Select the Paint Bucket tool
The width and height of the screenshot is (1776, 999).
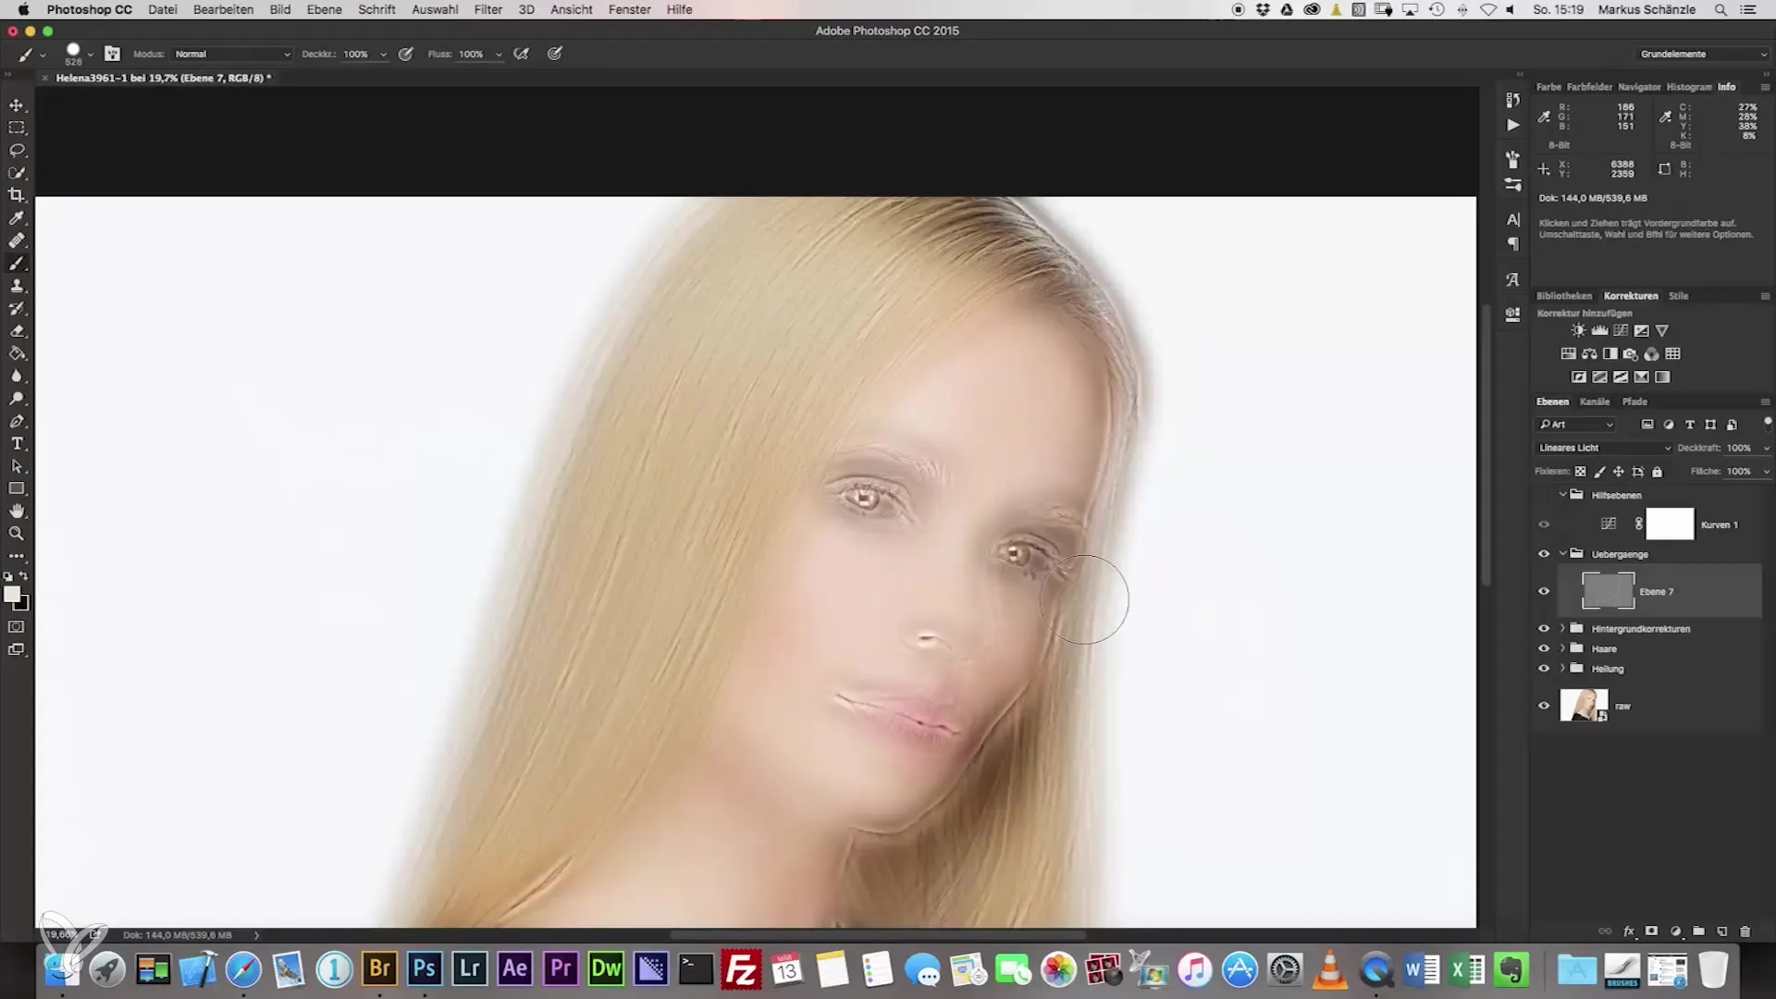[17, 353]
